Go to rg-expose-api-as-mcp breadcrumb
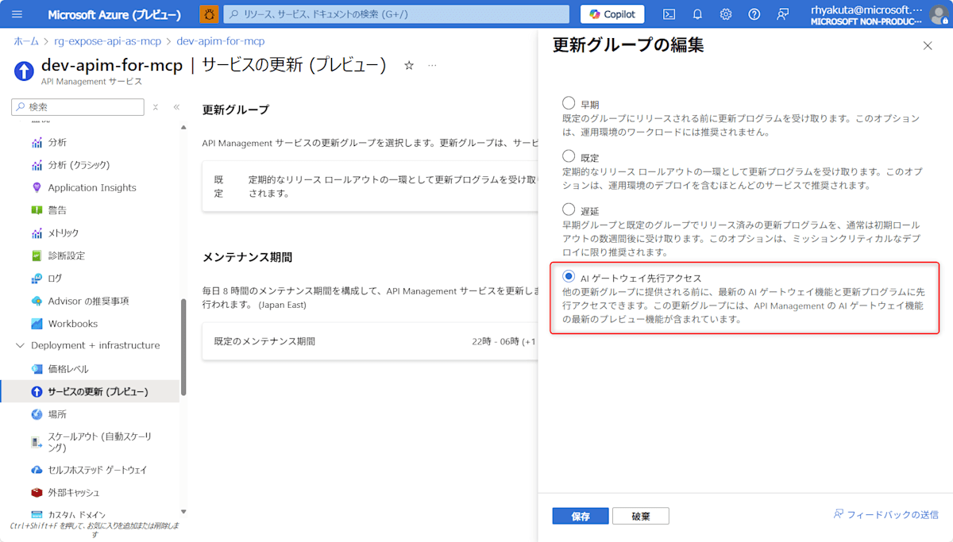The width and height of the screenshot is (953, 542). tap(107, 41)
